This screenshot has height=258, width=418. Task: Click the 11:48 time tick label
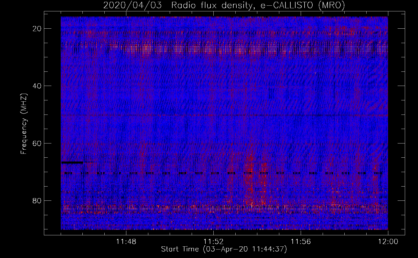(x=126, y=242)
